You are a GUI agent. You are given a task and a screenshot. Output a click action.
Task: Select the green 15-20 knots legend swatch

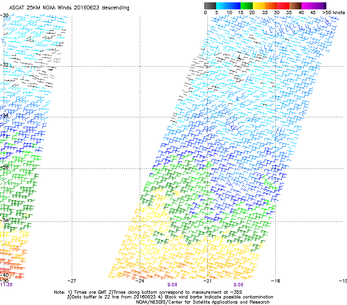point(247,6)
